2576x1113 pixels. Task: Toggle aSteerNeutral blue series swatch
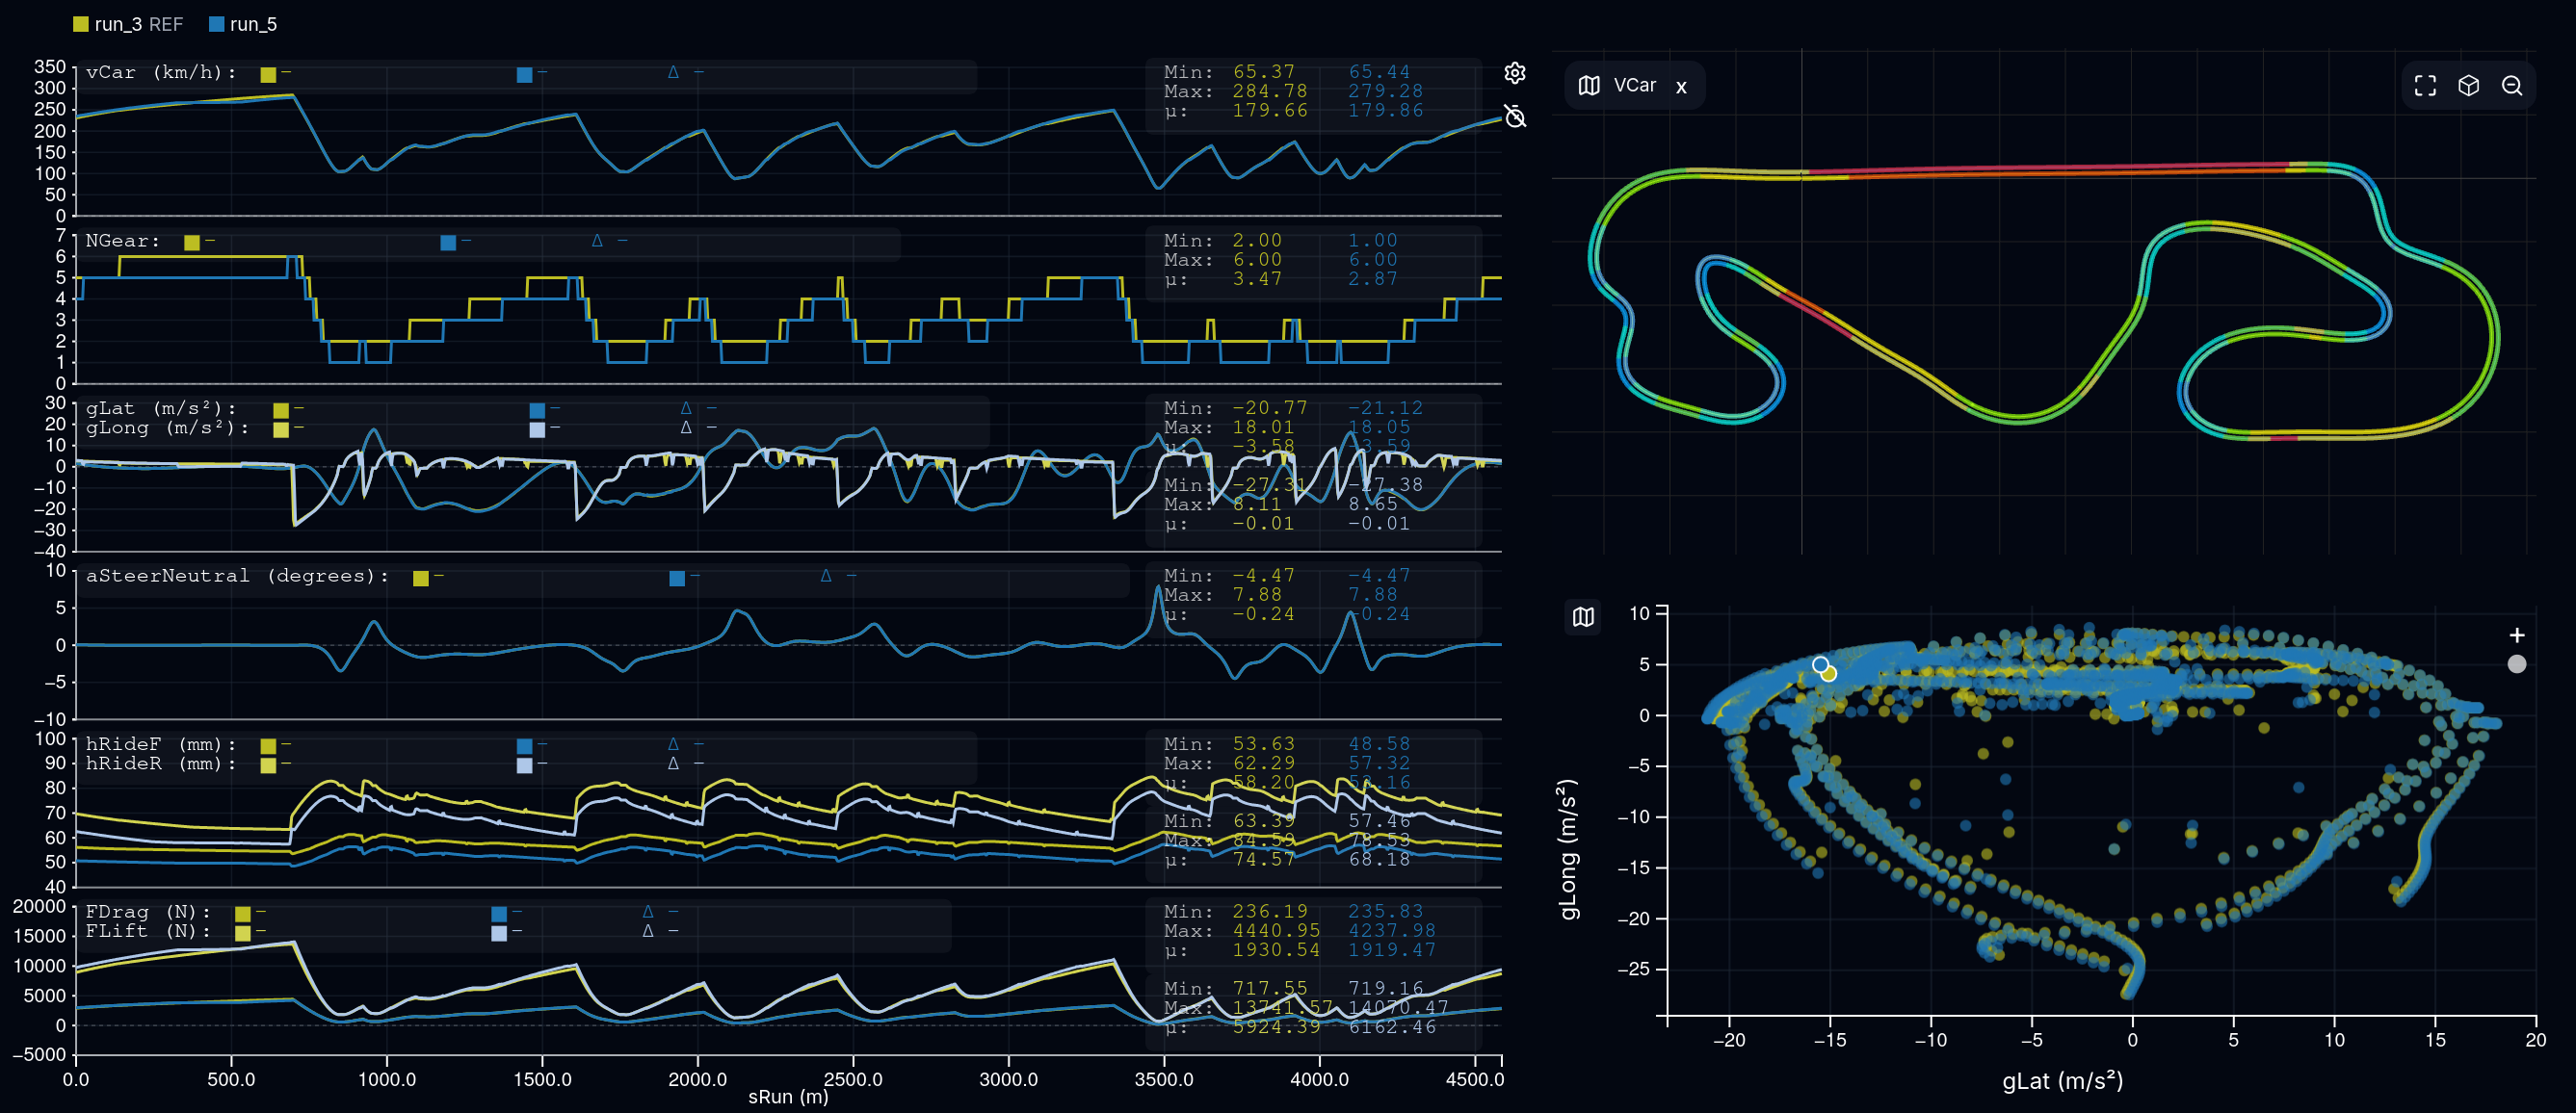coord(677,578)
